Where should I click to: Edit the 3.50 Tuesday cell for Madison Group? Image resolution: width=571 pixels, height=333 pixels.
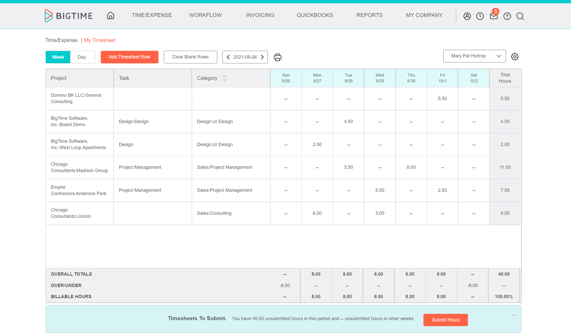[x=349, y=167]
